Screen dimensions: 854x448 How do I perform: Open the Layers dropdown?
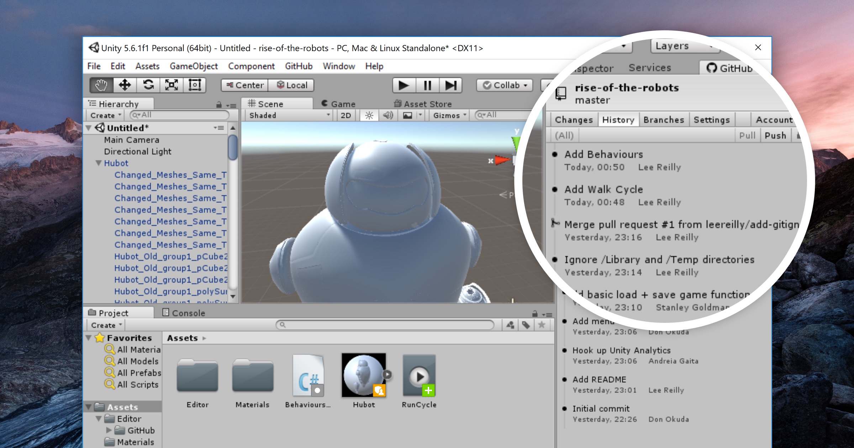pos(685,46)
